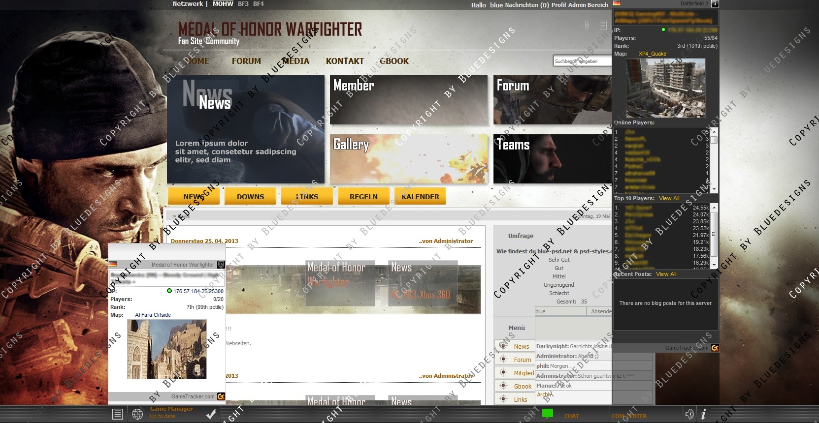This screenshot has height=423, width=819.
Task: Click View All next to Top 10 Players
Action: tap(669, 198)
